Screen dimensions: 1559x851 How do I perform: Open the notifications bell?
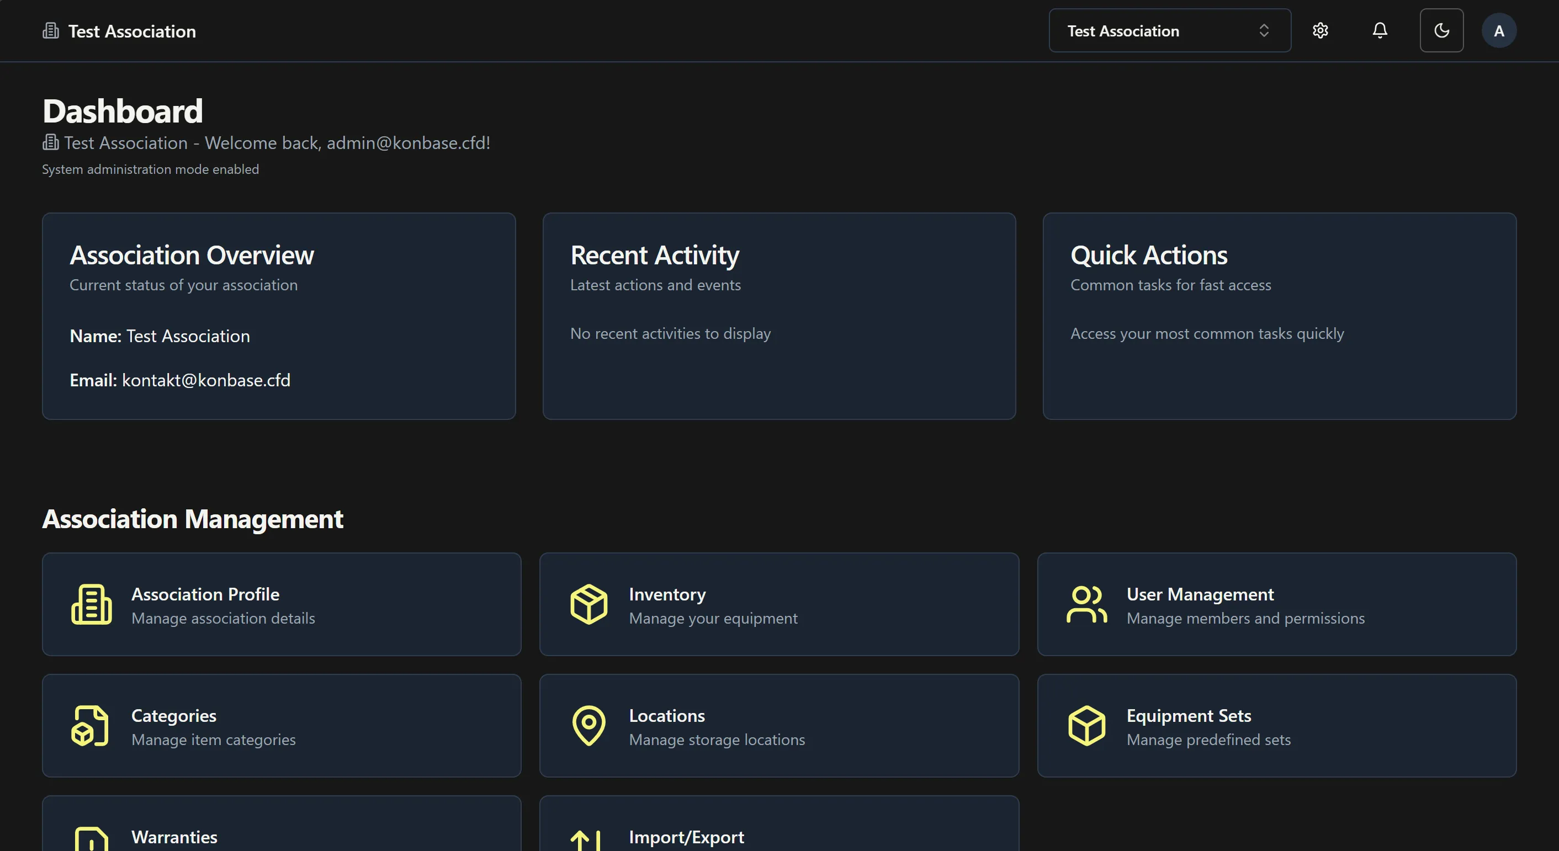pos(1379,31)
